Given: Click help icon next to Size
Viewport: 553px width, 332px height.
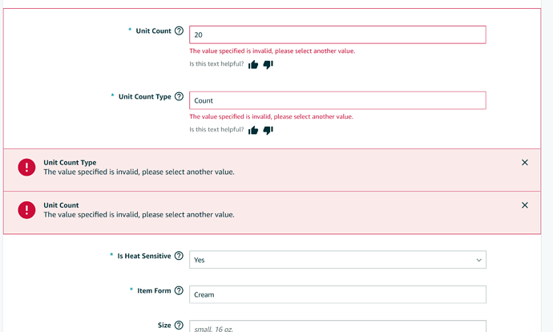Looking at the screenshot, I should click(179, 326).
